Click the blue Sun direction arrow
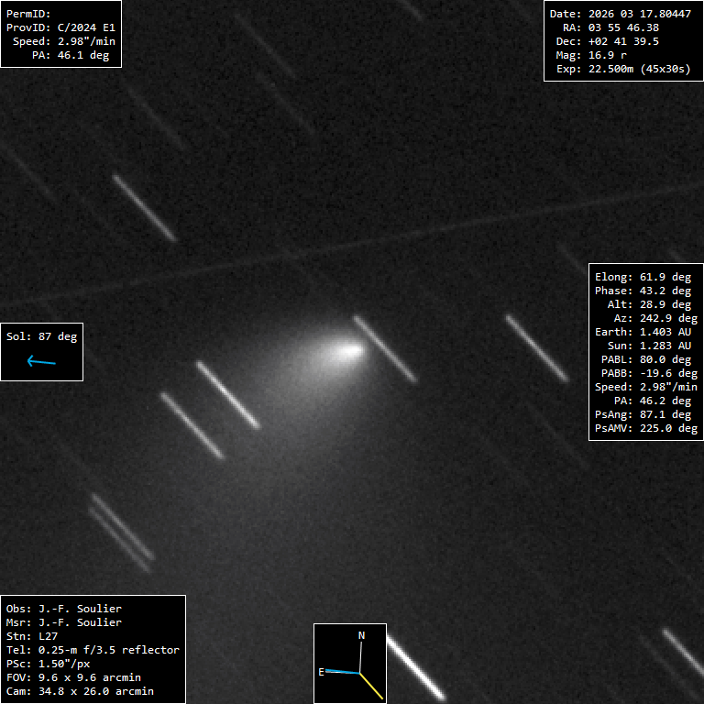 tap(41, 362)
